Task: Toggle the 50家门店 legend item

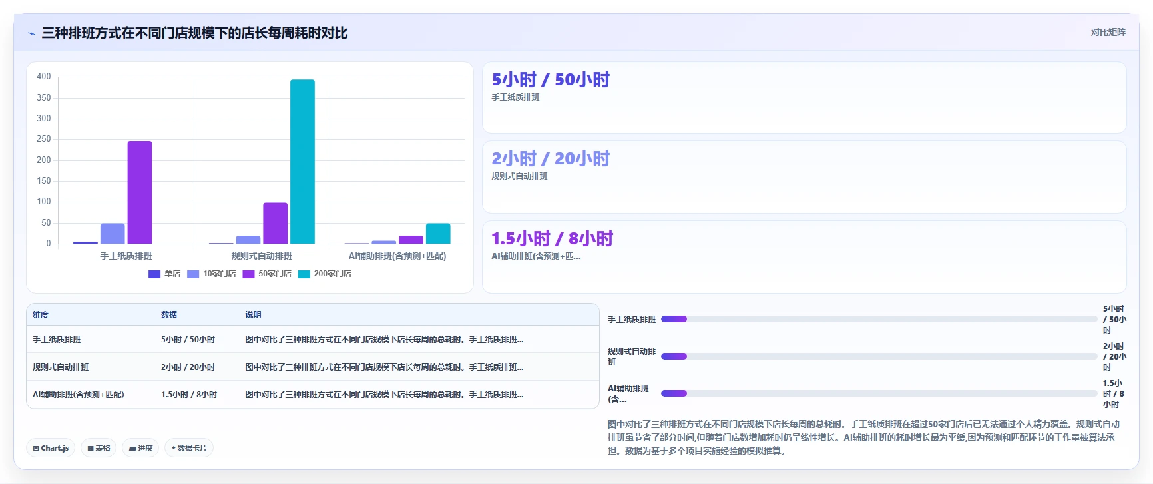Action: click(267, 274)
